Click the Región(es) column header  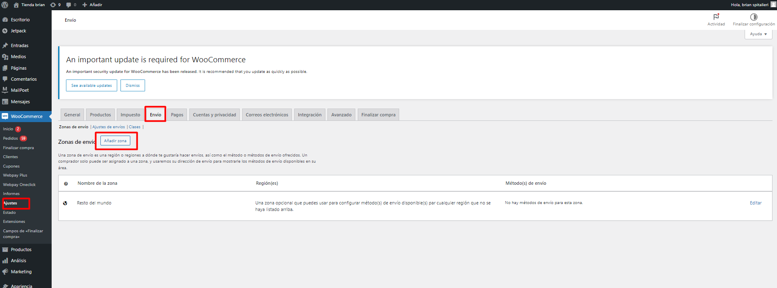click(267, 183)
